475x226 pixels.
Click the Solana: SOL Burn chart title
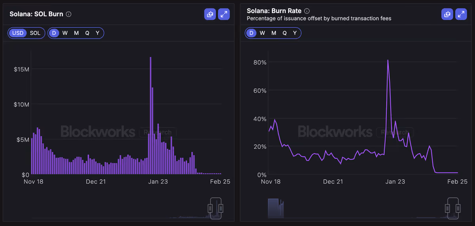[x=36, y=14]
